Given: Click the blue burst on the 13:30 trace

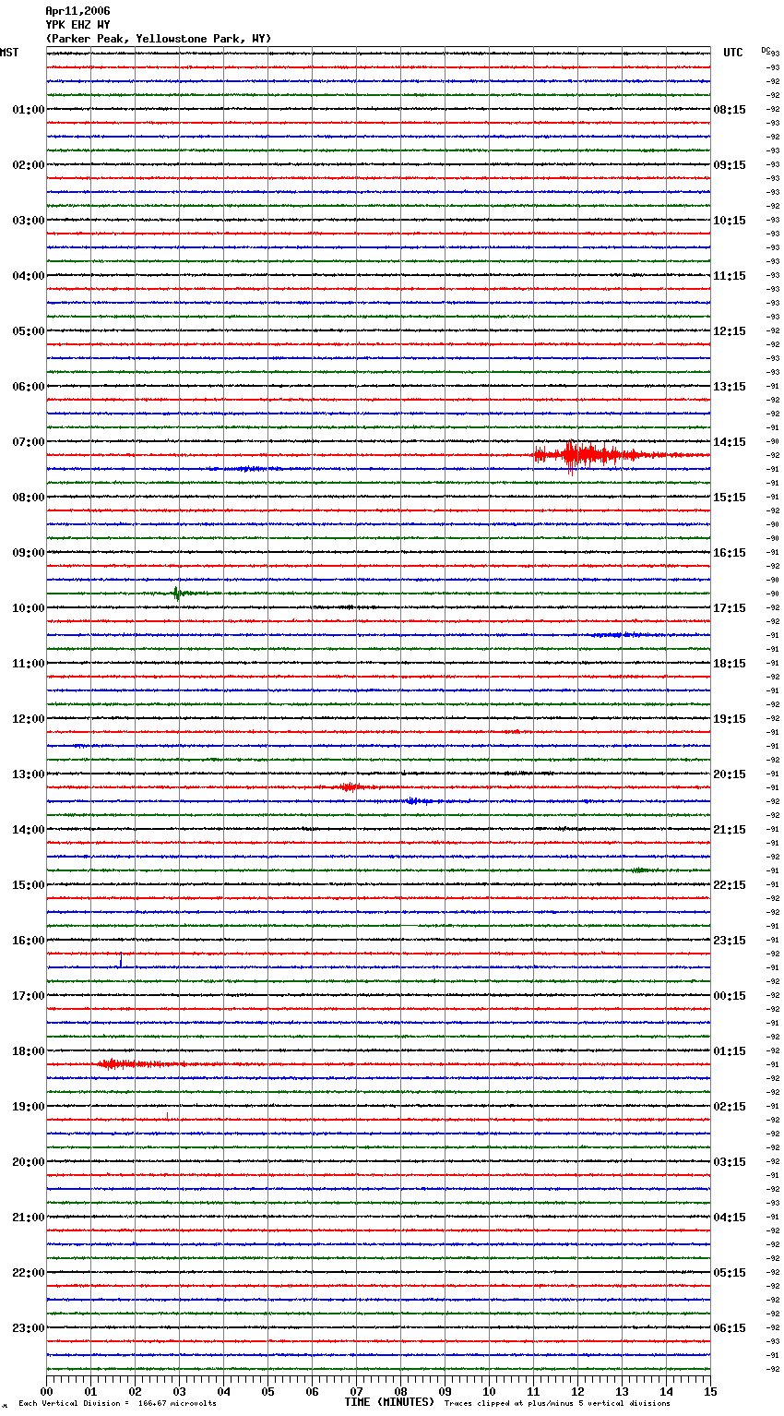Looking at the screenshot, I should point(419,801).
